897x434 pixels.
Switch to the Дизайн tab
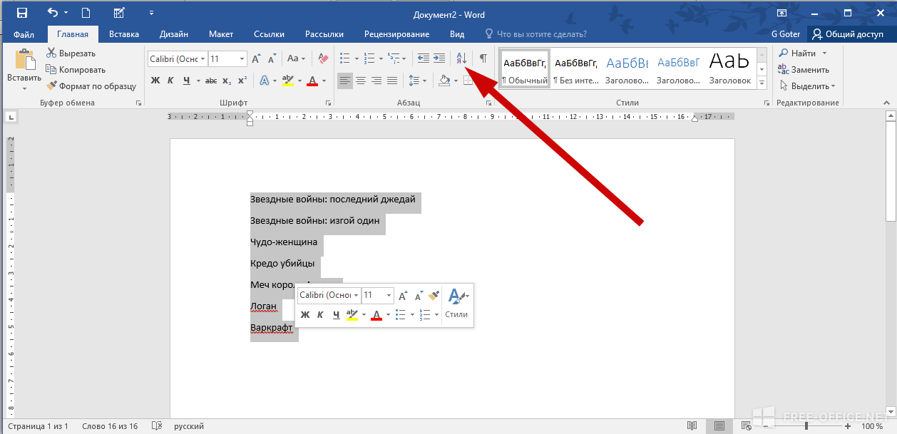(x=174, y=33)
